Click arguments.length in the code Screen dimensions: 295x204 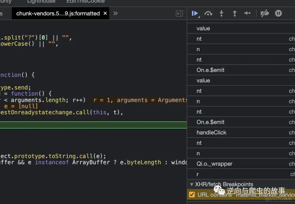pos(38,100)
